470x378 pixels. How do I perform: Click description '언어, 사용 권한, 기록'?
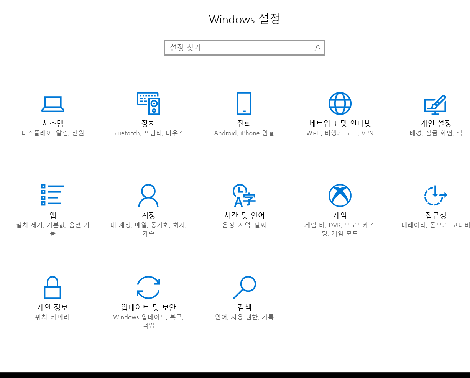click(x=244, y=317)
